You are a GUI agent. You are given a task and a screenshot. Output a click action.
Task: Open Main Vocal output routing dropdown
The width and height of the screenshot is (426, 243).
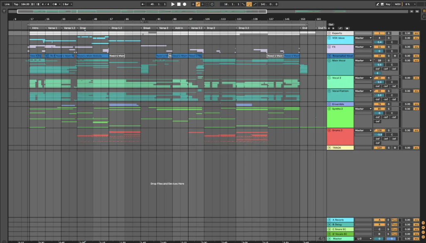(363, 61)
